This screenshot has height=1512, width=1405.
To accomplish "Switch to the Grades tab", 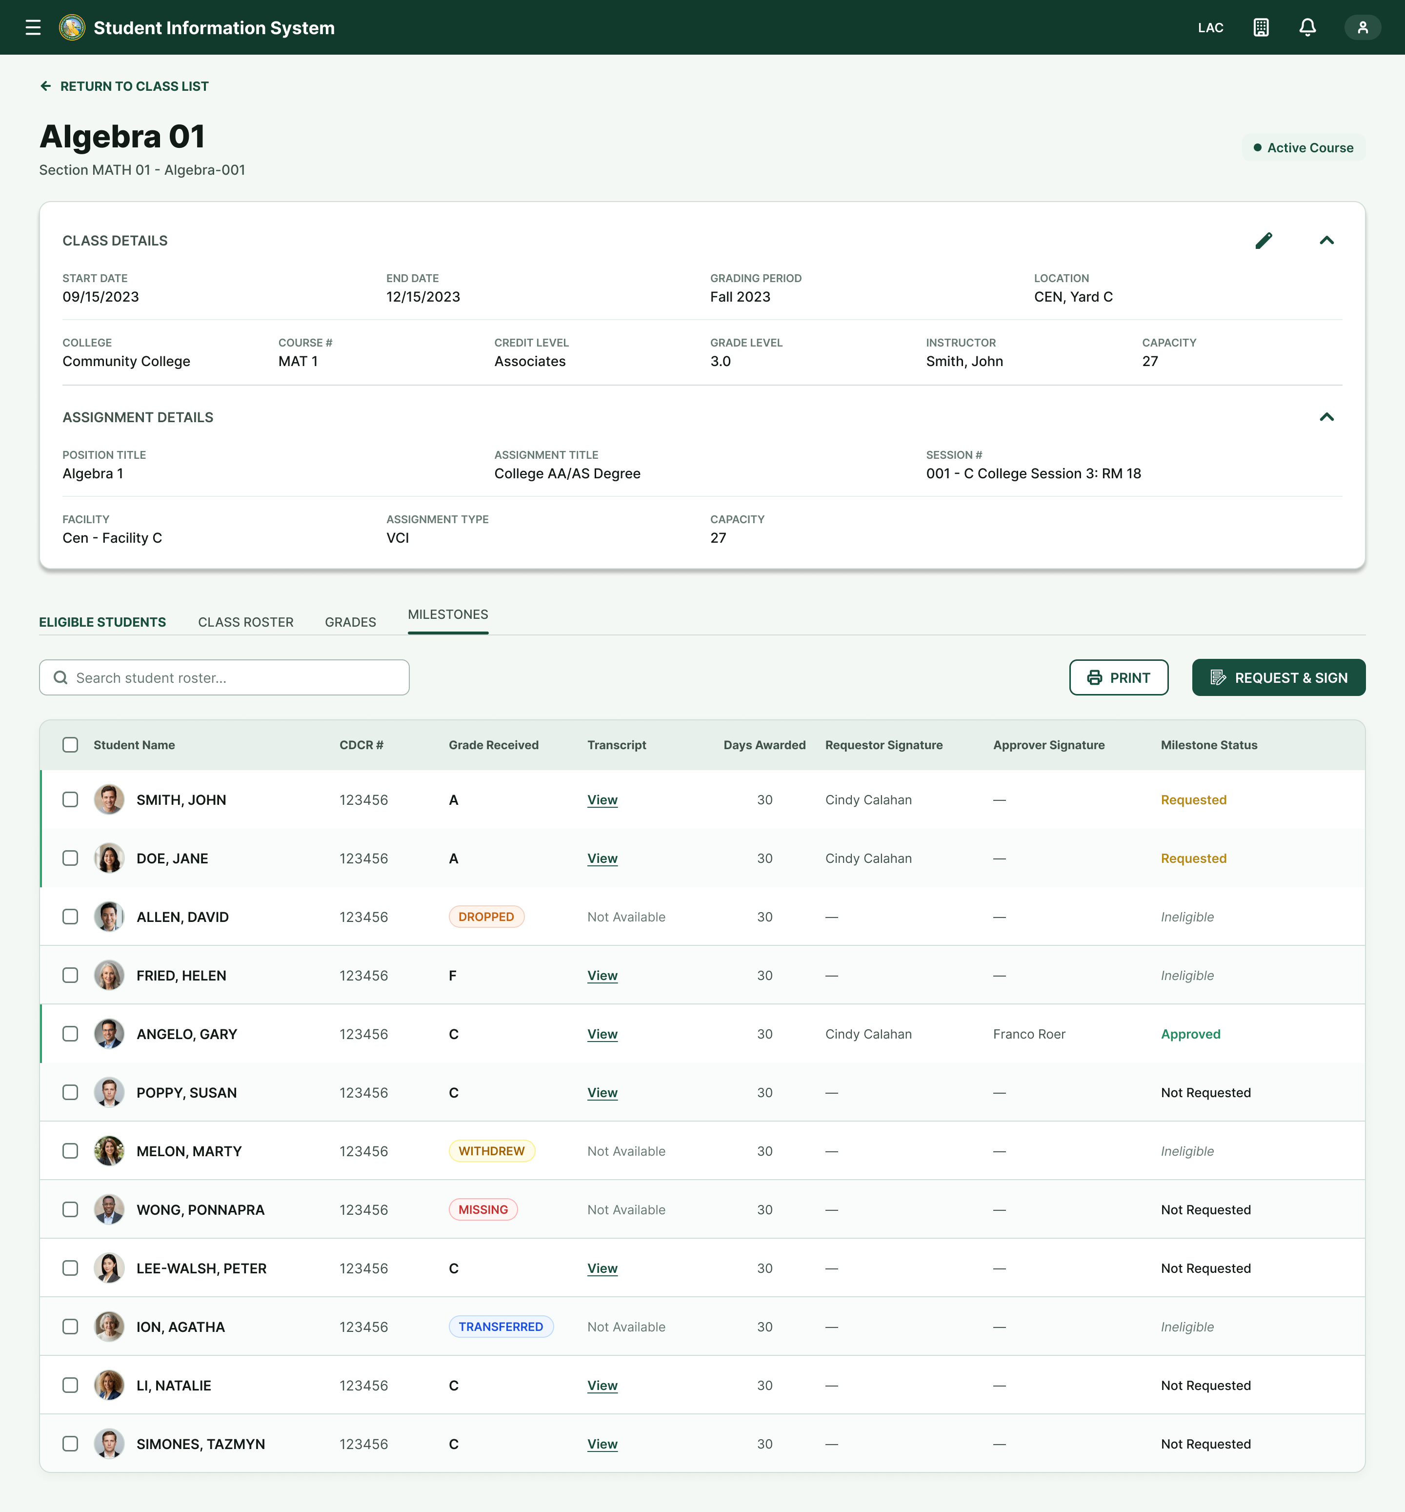I will pyautogui.click(x=350, y=622).
